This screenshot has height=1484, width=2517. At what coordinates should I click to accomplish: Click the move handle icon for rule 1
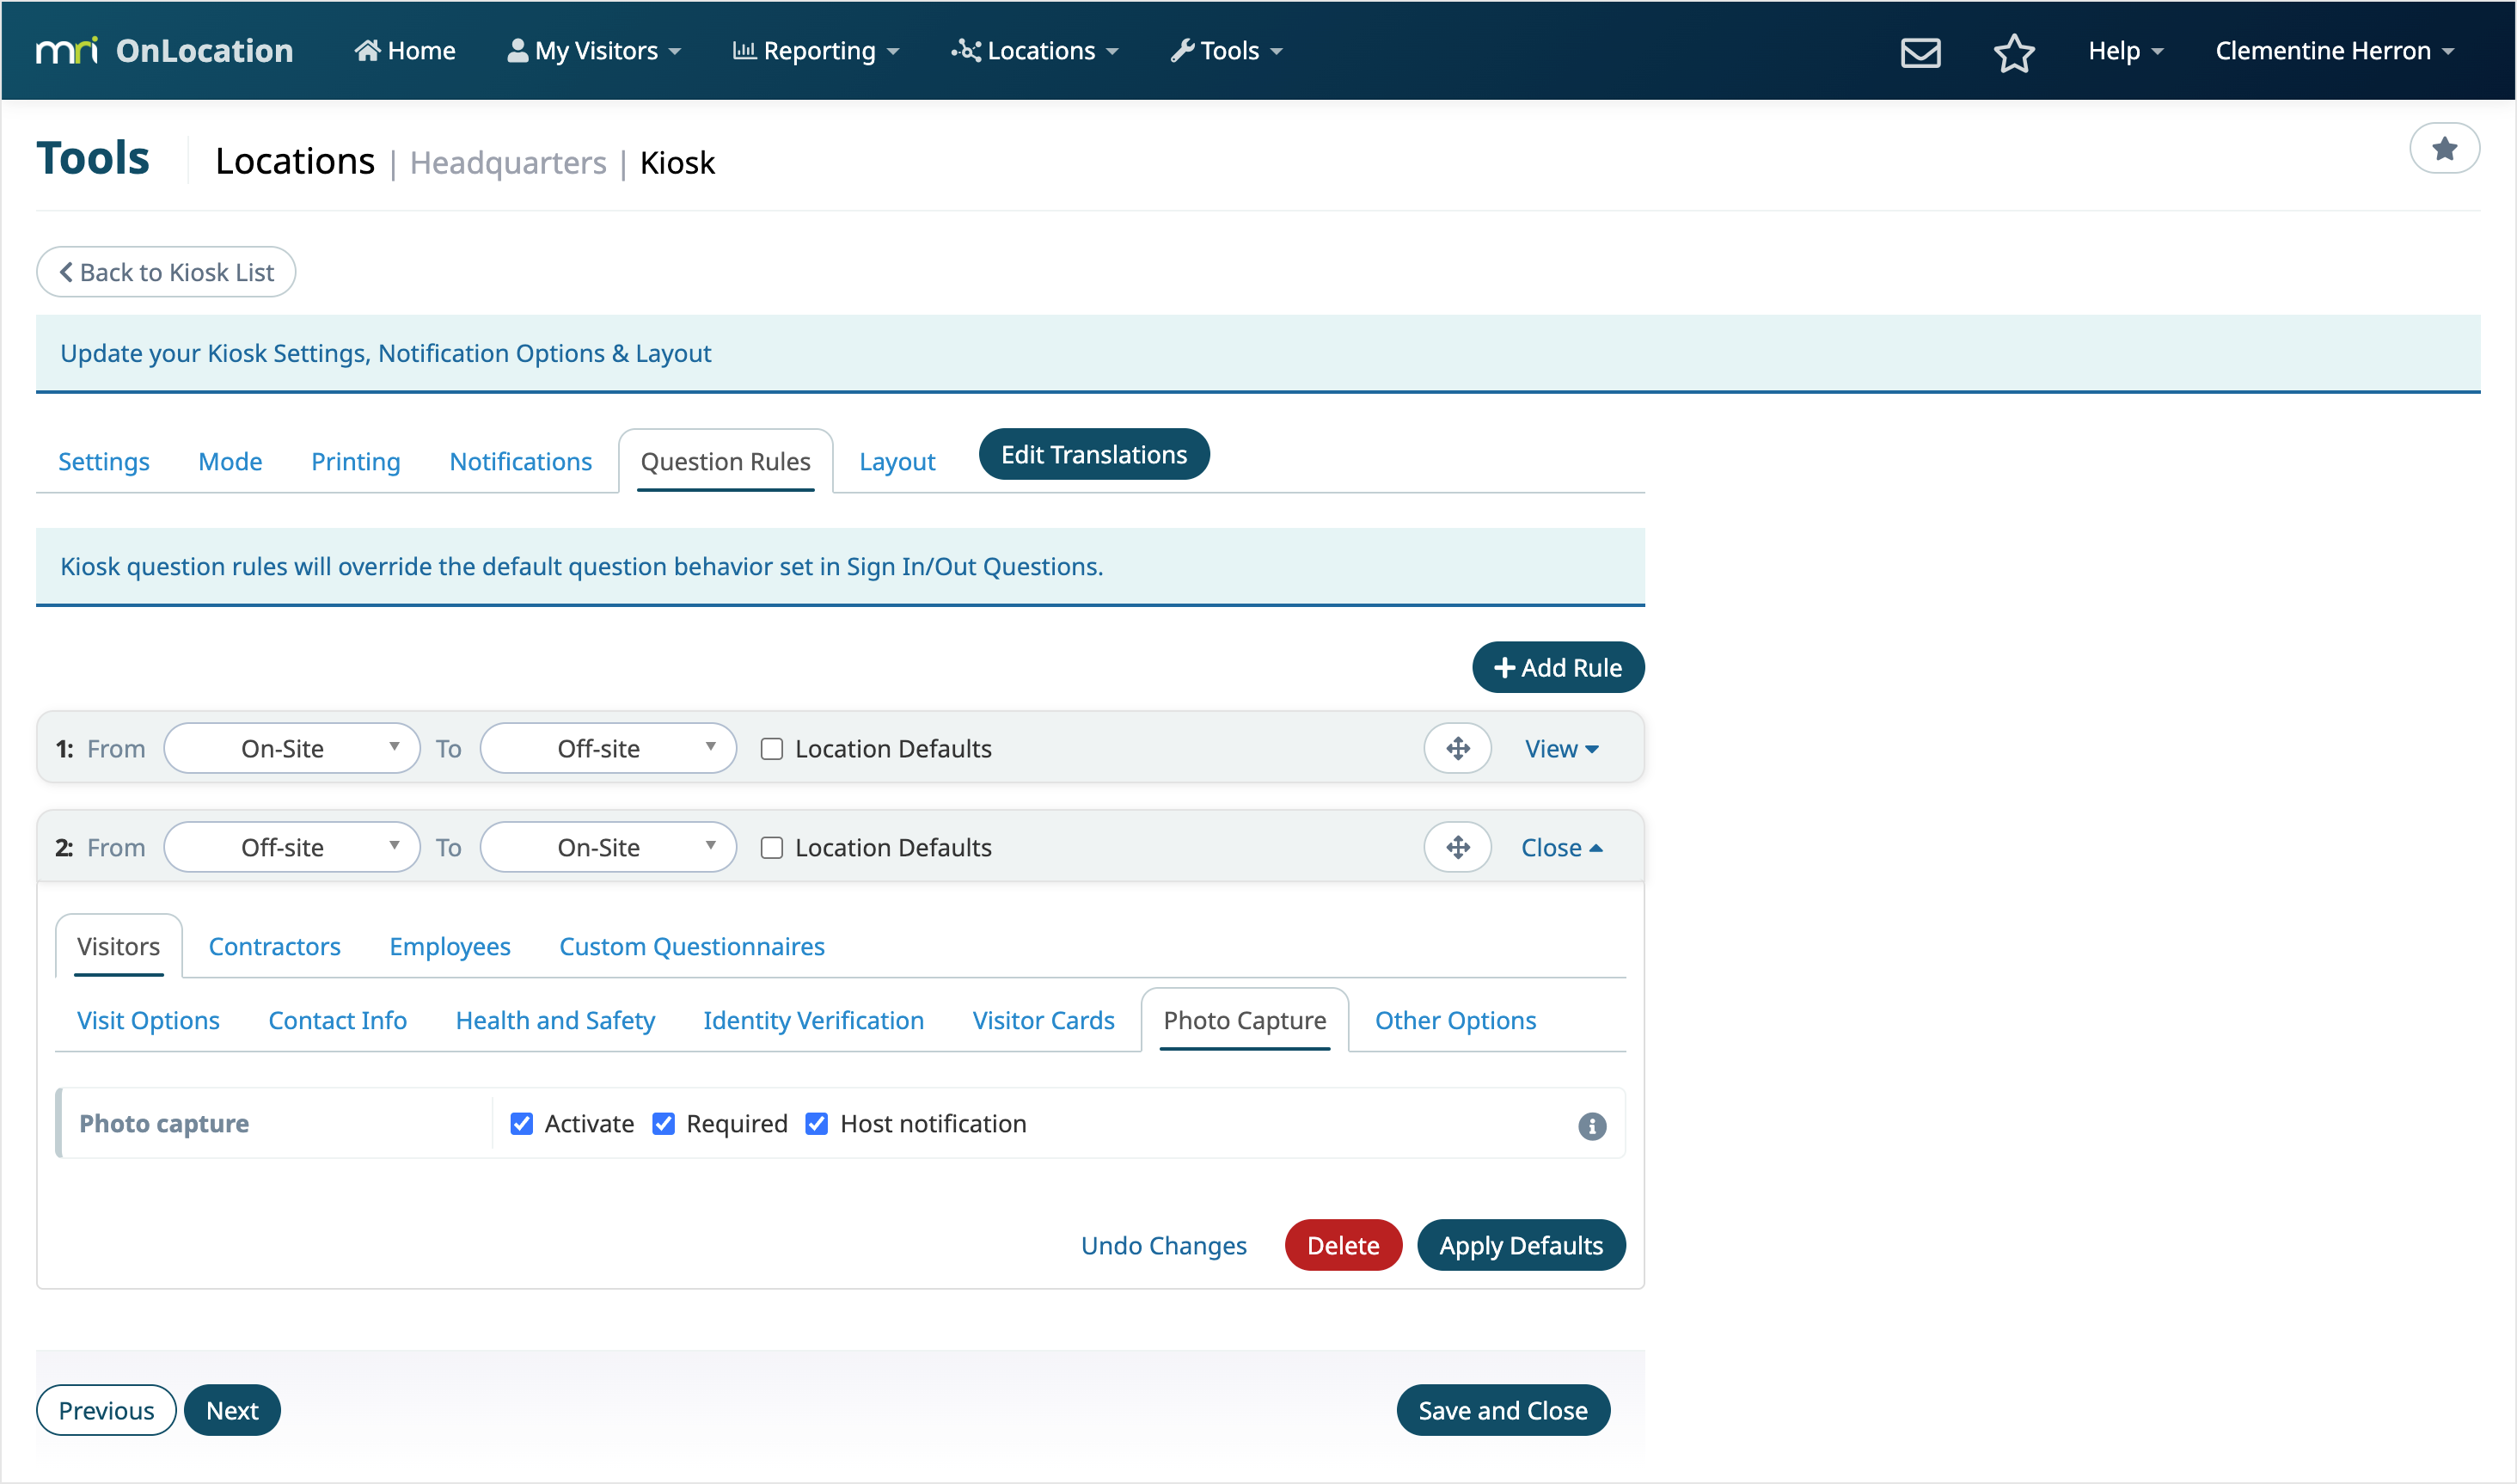click(1456, 748)
